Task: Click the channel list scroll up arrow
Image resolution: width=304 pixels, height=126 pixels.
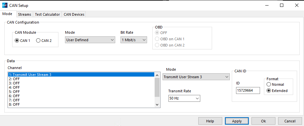Action: (x=157, y=75)
